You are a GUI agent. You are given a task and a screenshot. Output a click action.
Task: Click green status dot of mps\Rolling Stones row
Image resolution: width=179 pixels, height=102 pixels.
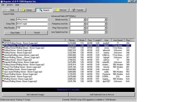point(3,69)
